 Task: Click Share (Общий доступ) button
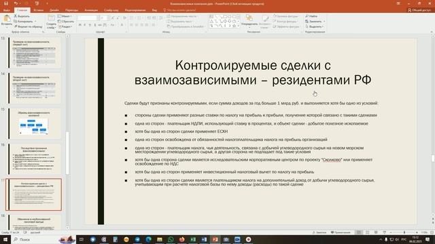click(419, 10)
